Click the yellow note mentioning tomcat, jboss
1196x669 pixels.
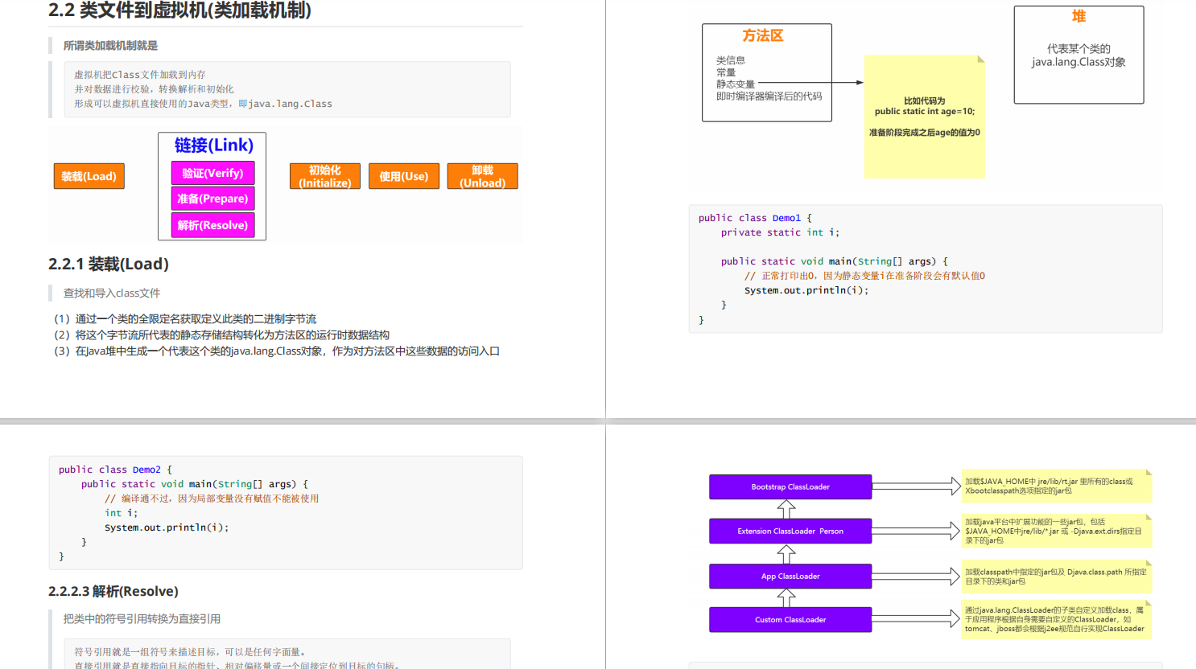click(x=1057, y=619)
